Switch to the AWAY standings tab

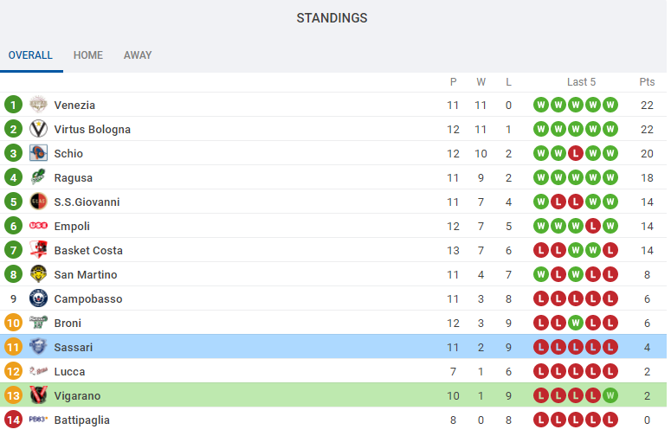138,55
